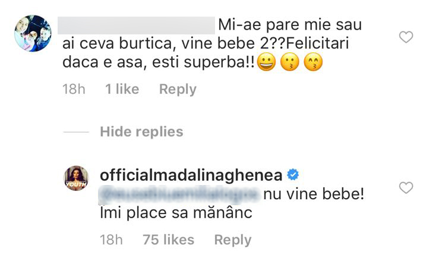View who gave the 1 like

click(x=122, y=90)
